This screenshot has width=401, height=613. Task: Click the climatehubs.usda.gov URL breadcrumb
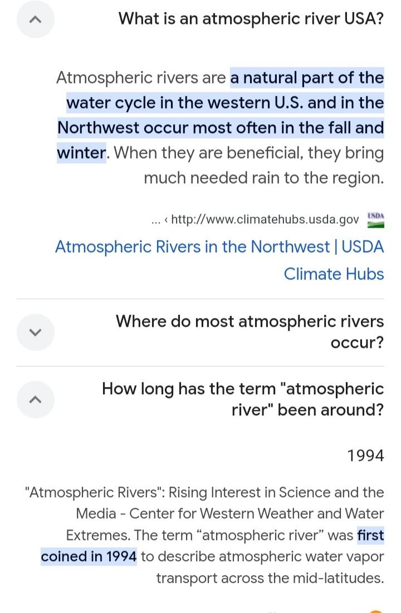(x=265, y=220)
